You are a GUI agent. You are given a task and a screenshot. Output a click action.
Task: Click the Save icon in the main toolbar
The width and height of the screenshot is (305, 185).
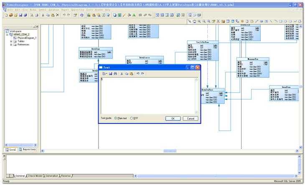coord(20,15)
